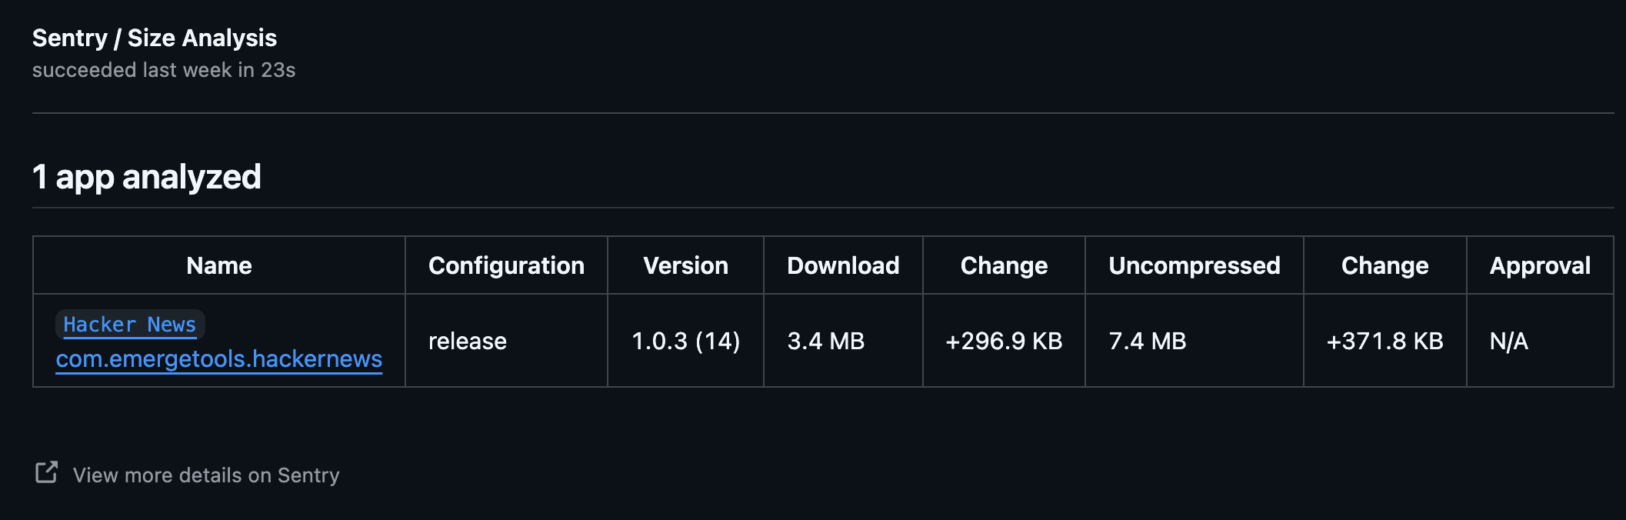Image resolution: width=1626 pixels, height=520 pixels.
Task: Select the second Change column header
Action: 1384,265
